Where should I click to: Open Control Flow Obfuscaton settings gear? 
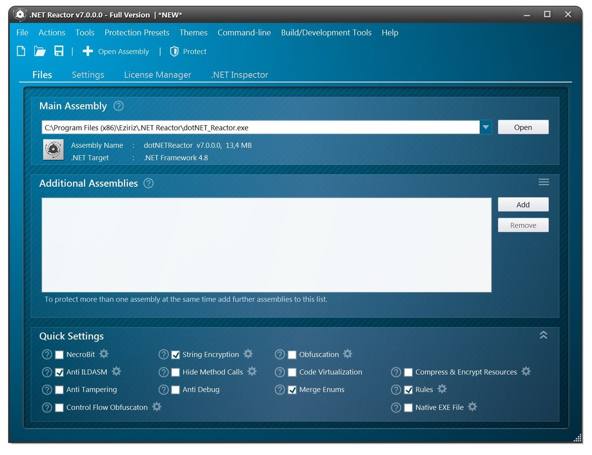157,407
